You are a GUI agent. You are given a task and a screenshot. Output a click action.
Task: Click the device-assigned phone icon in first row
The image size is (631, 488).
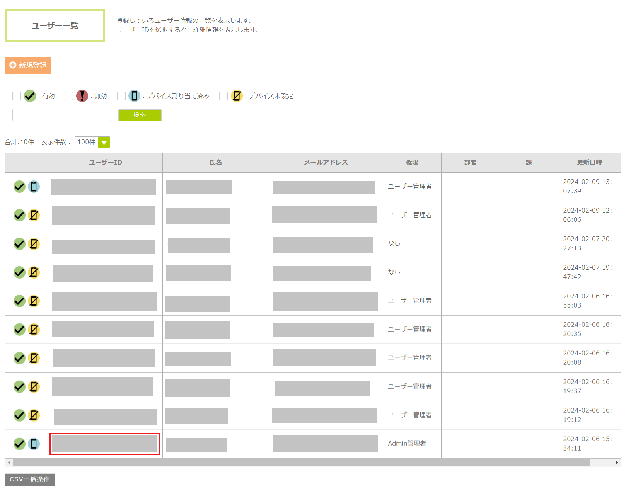pos(34,187)
